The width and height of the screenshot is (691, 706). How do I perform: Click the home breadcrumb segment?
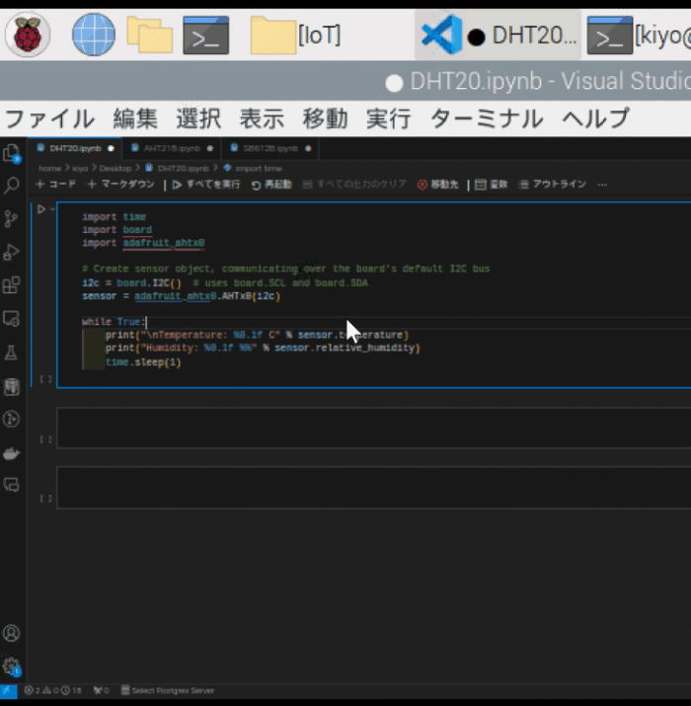[x=49, y=169]
